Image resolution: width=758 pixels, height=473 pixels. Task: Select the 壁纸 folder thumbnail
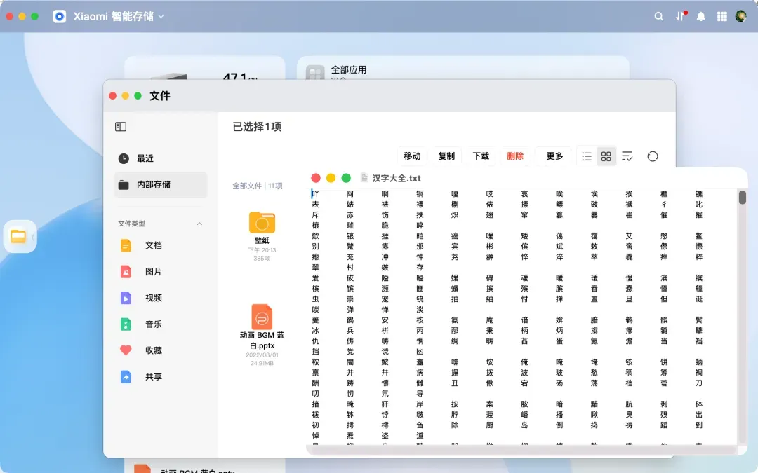(x=262, y=223)
